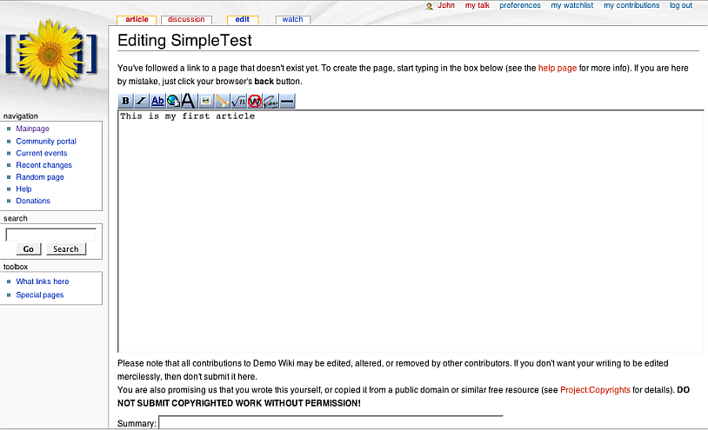The image size is (708, 430).
Task: Insert external link with the globe icon
Action: [172, 101]
